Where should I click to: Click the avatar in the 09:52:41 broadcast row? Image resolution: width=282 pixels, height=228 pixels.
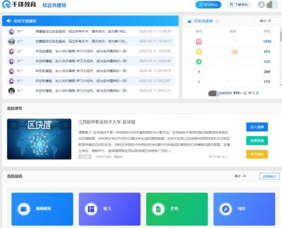point(11,81)
